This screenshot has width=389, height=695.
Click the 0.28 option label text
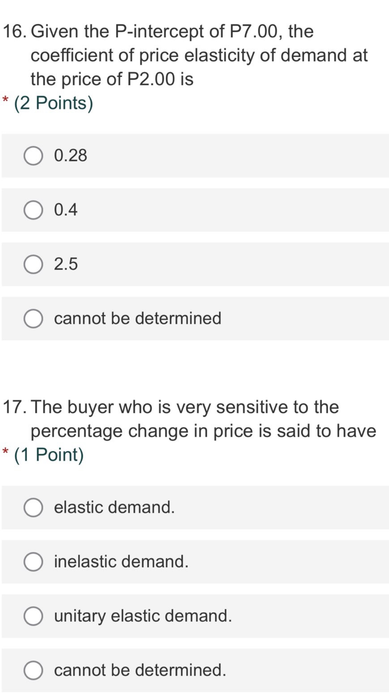(70, 155)
